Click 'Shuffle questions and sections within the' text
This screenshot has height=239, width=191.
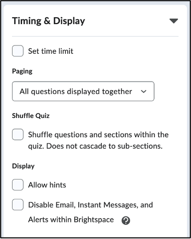pos(98,135)
